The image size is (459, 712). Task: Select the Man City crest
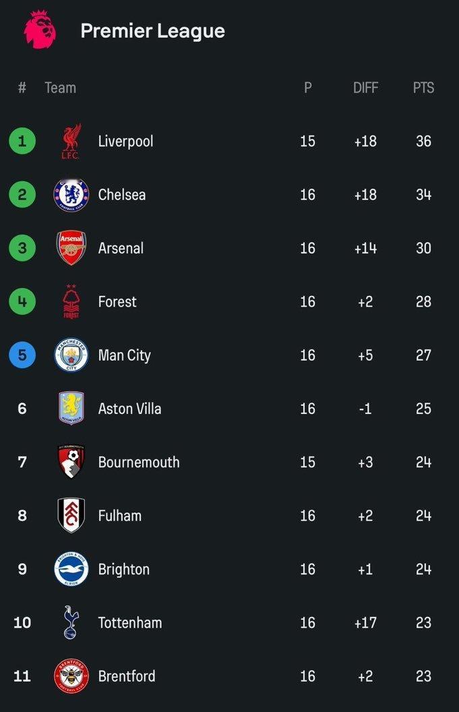[x=71, y=355]
